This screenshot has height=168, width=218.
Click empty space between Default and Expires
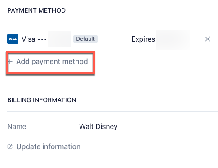(x=115, y=39)
